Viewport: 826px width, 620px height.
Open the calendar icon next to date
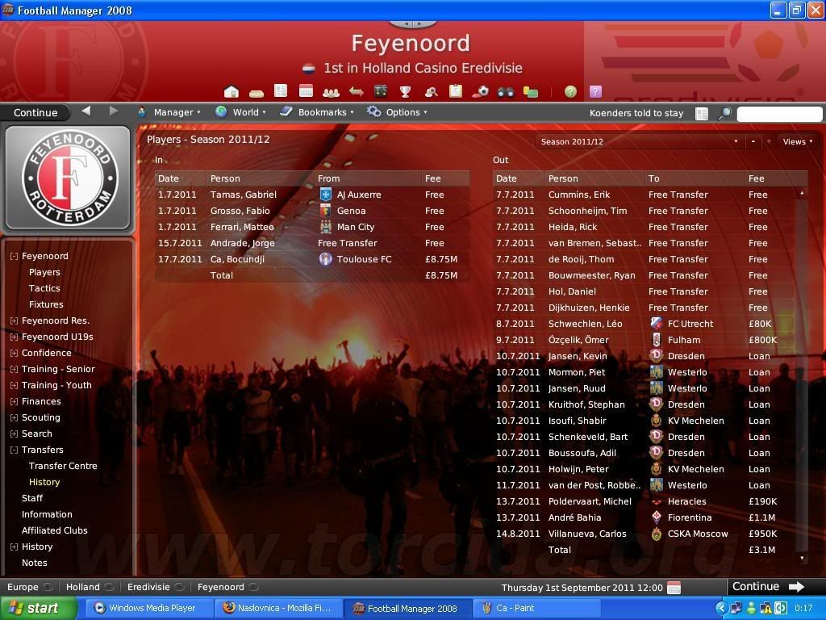(674, 588)
